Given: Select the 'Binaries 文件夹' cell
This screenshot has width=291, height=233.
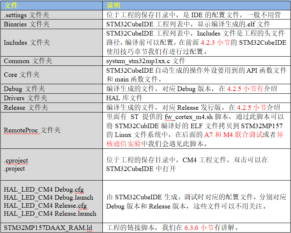Looking at the screenshot, I should [x=52, y=24].
